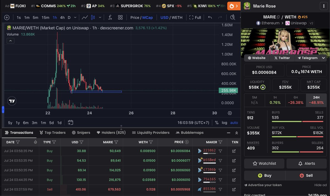
Task: Select the 4h timeframe
Action: pos(62,17)
